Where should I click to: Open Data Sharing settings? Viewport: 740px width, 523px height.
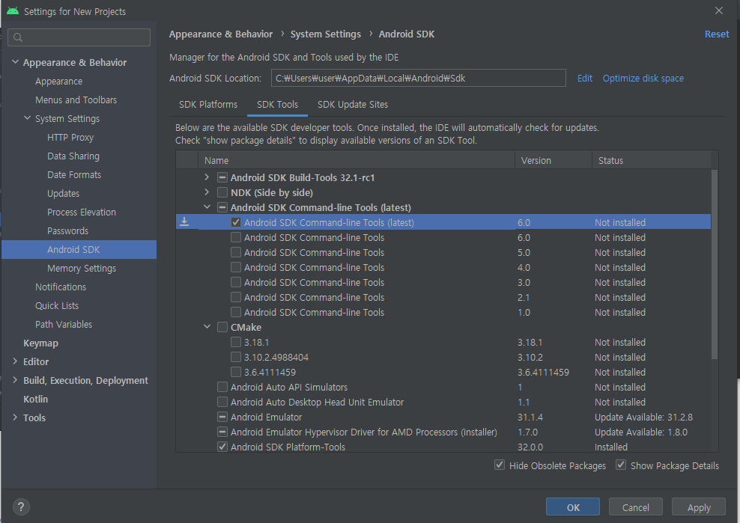tap(73, 156)
